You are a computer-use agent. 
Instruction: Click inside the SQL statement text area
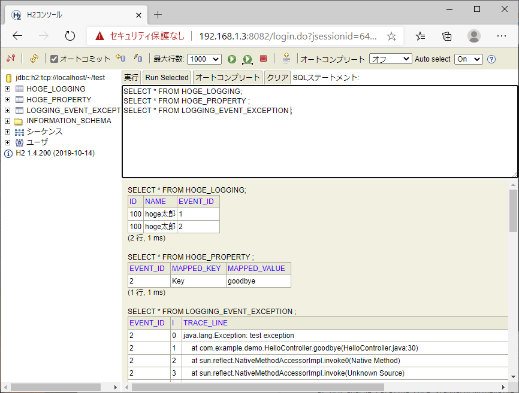click(320, 132)
